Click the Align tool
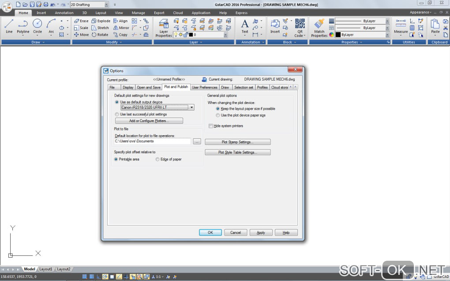 (x=120, y=21)
